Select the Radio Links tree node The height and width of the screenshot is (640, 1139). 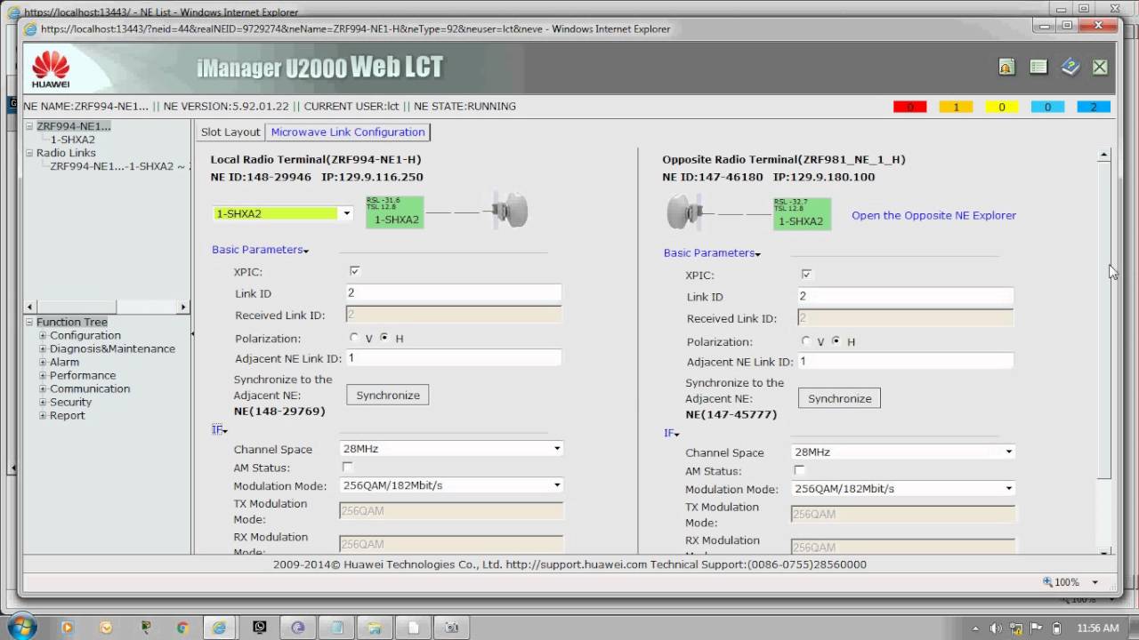pyautogui.click(x=66, y=153)
